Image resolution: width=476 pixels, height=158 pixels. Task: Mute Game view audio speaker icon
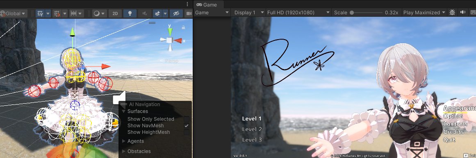462,12
